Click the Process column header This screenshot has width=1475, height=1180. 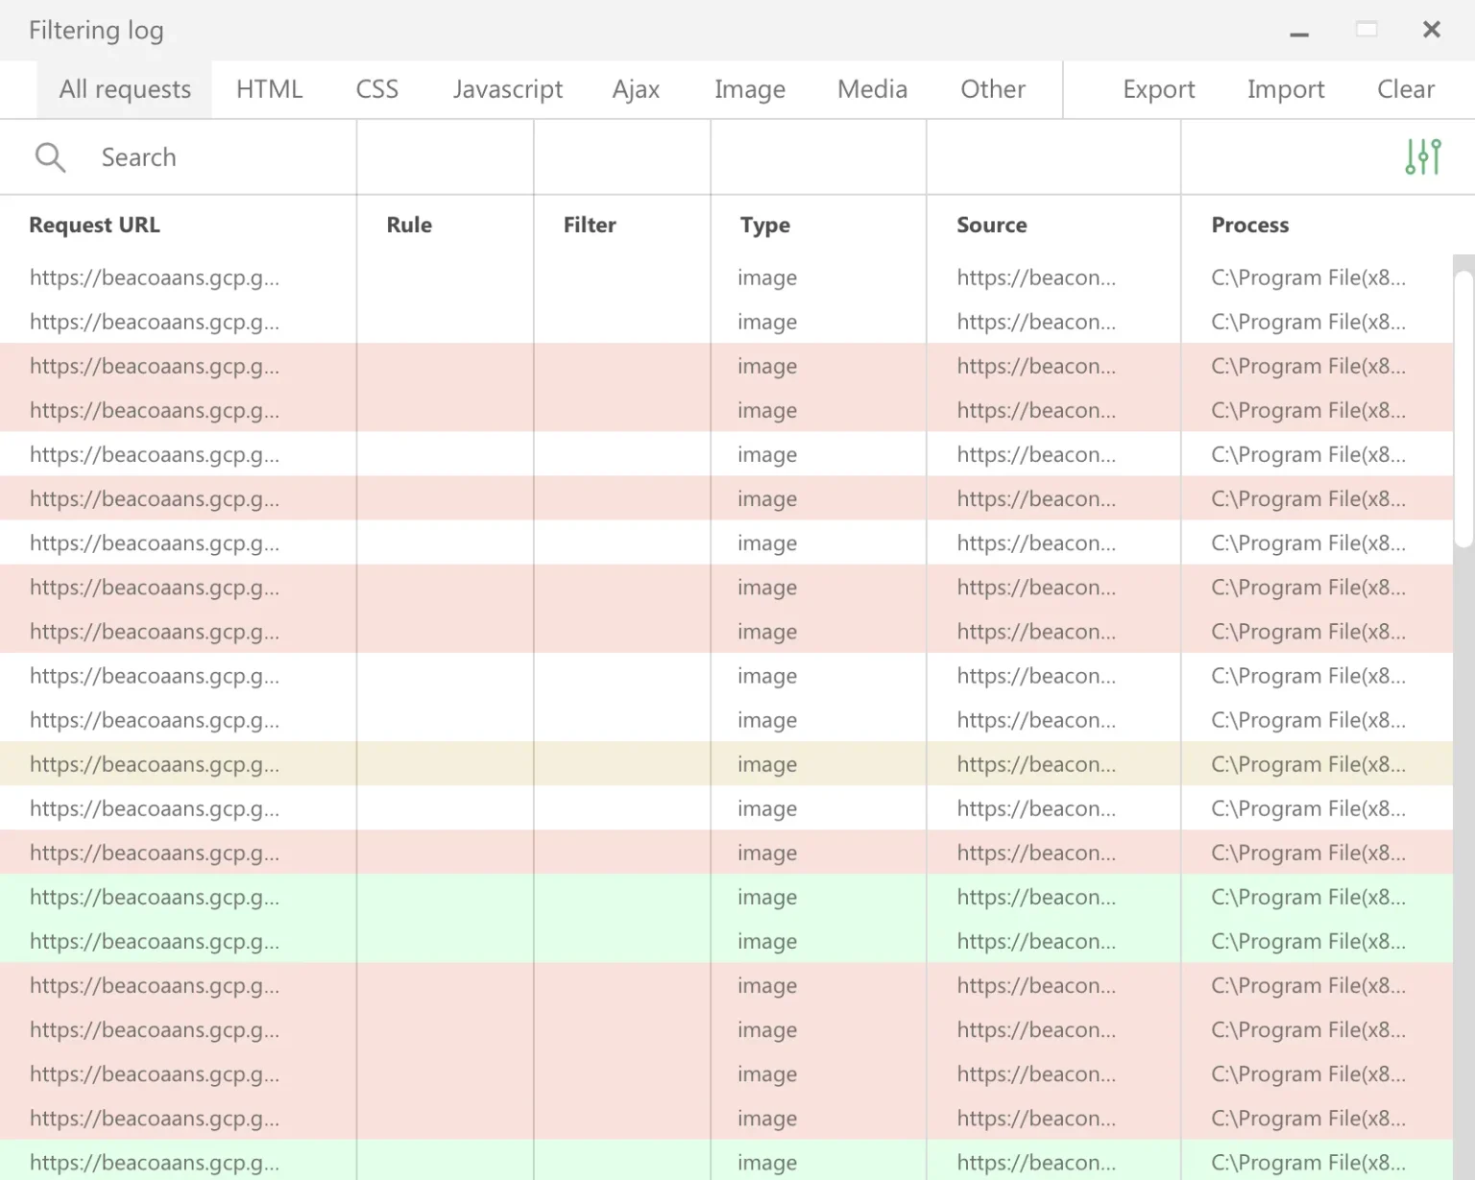click(1250, 225)
